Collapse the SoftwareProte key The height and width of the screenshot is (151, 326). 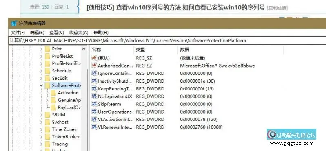click(x=41, y=85)
